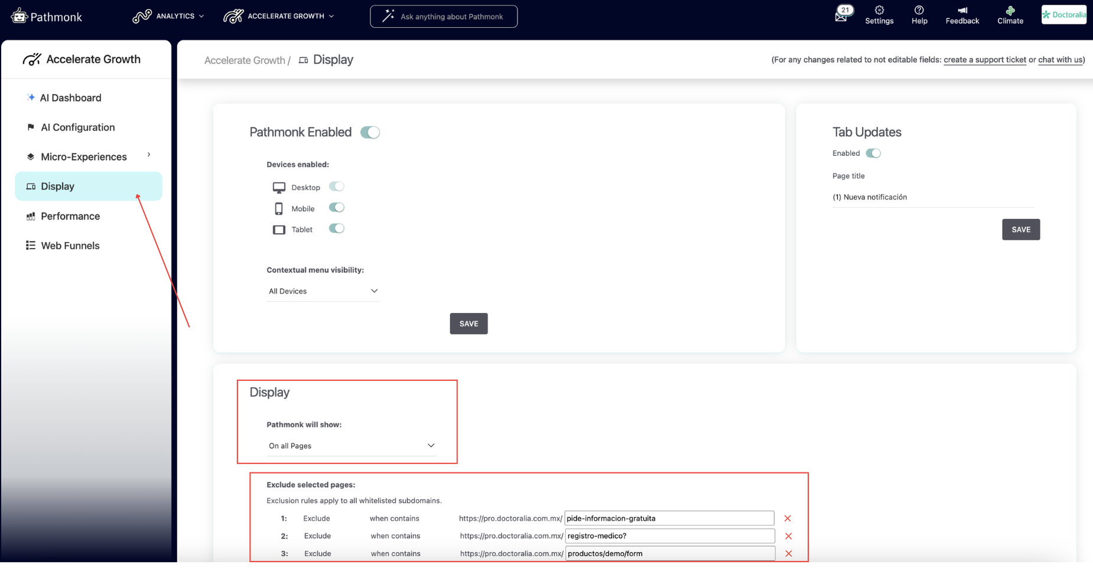Image resolution: width=1093 pixels, height=568 pixels.
Task: Toggle the Tablet device switch
Action: [337, 228]
